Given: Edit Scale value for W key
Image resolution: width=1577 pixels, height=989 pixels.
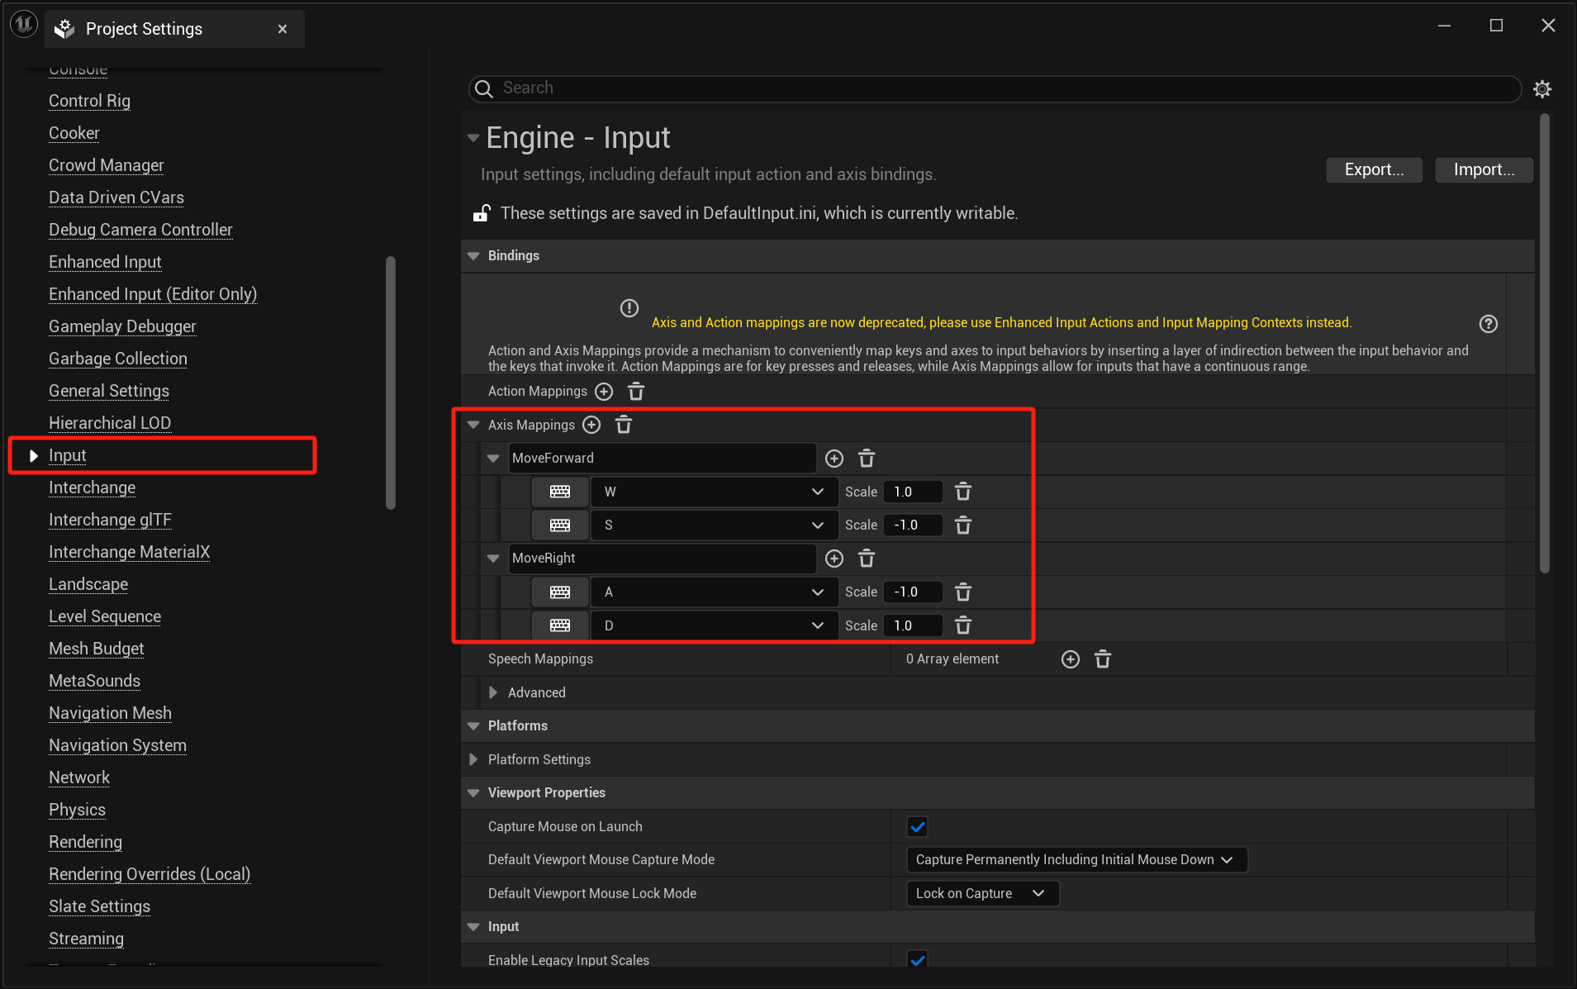Looking at the screenshot, I should [x=913, y=492].
